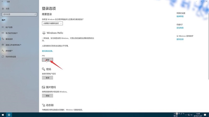The height and width of the screenshot is (117, 209).
Task: Click the 人脸和指纹识别在此设备上不可用 text
Action: tap(55, 46)
